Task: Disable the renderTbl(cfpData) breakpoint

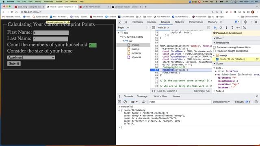Action: [x=217, y=59]
